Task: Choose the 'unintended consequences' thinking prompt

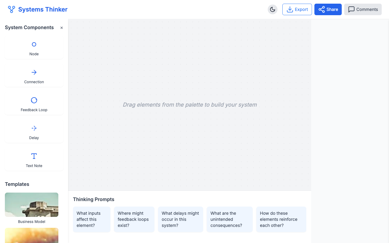Action: (229, 219)
